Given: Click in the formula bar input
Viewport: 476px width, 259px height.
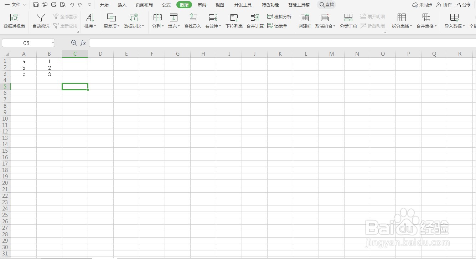Looking at the screenshot, I should pos(282,43).
